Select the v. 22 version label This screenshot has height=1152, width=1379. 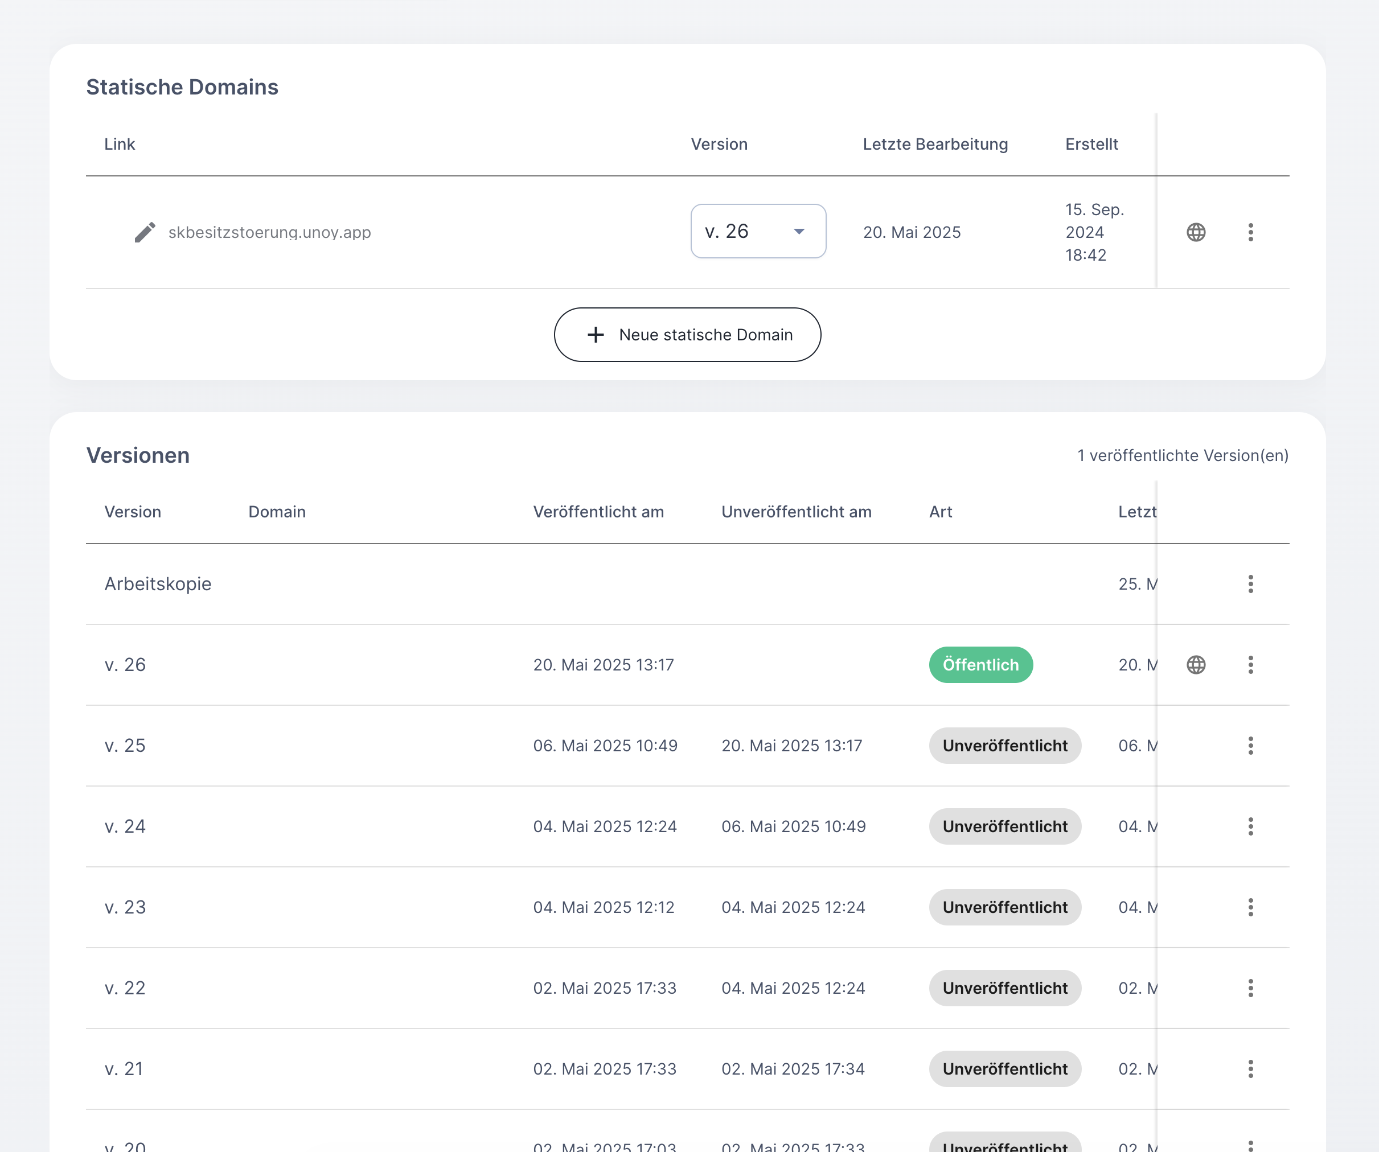coord(125,988)
